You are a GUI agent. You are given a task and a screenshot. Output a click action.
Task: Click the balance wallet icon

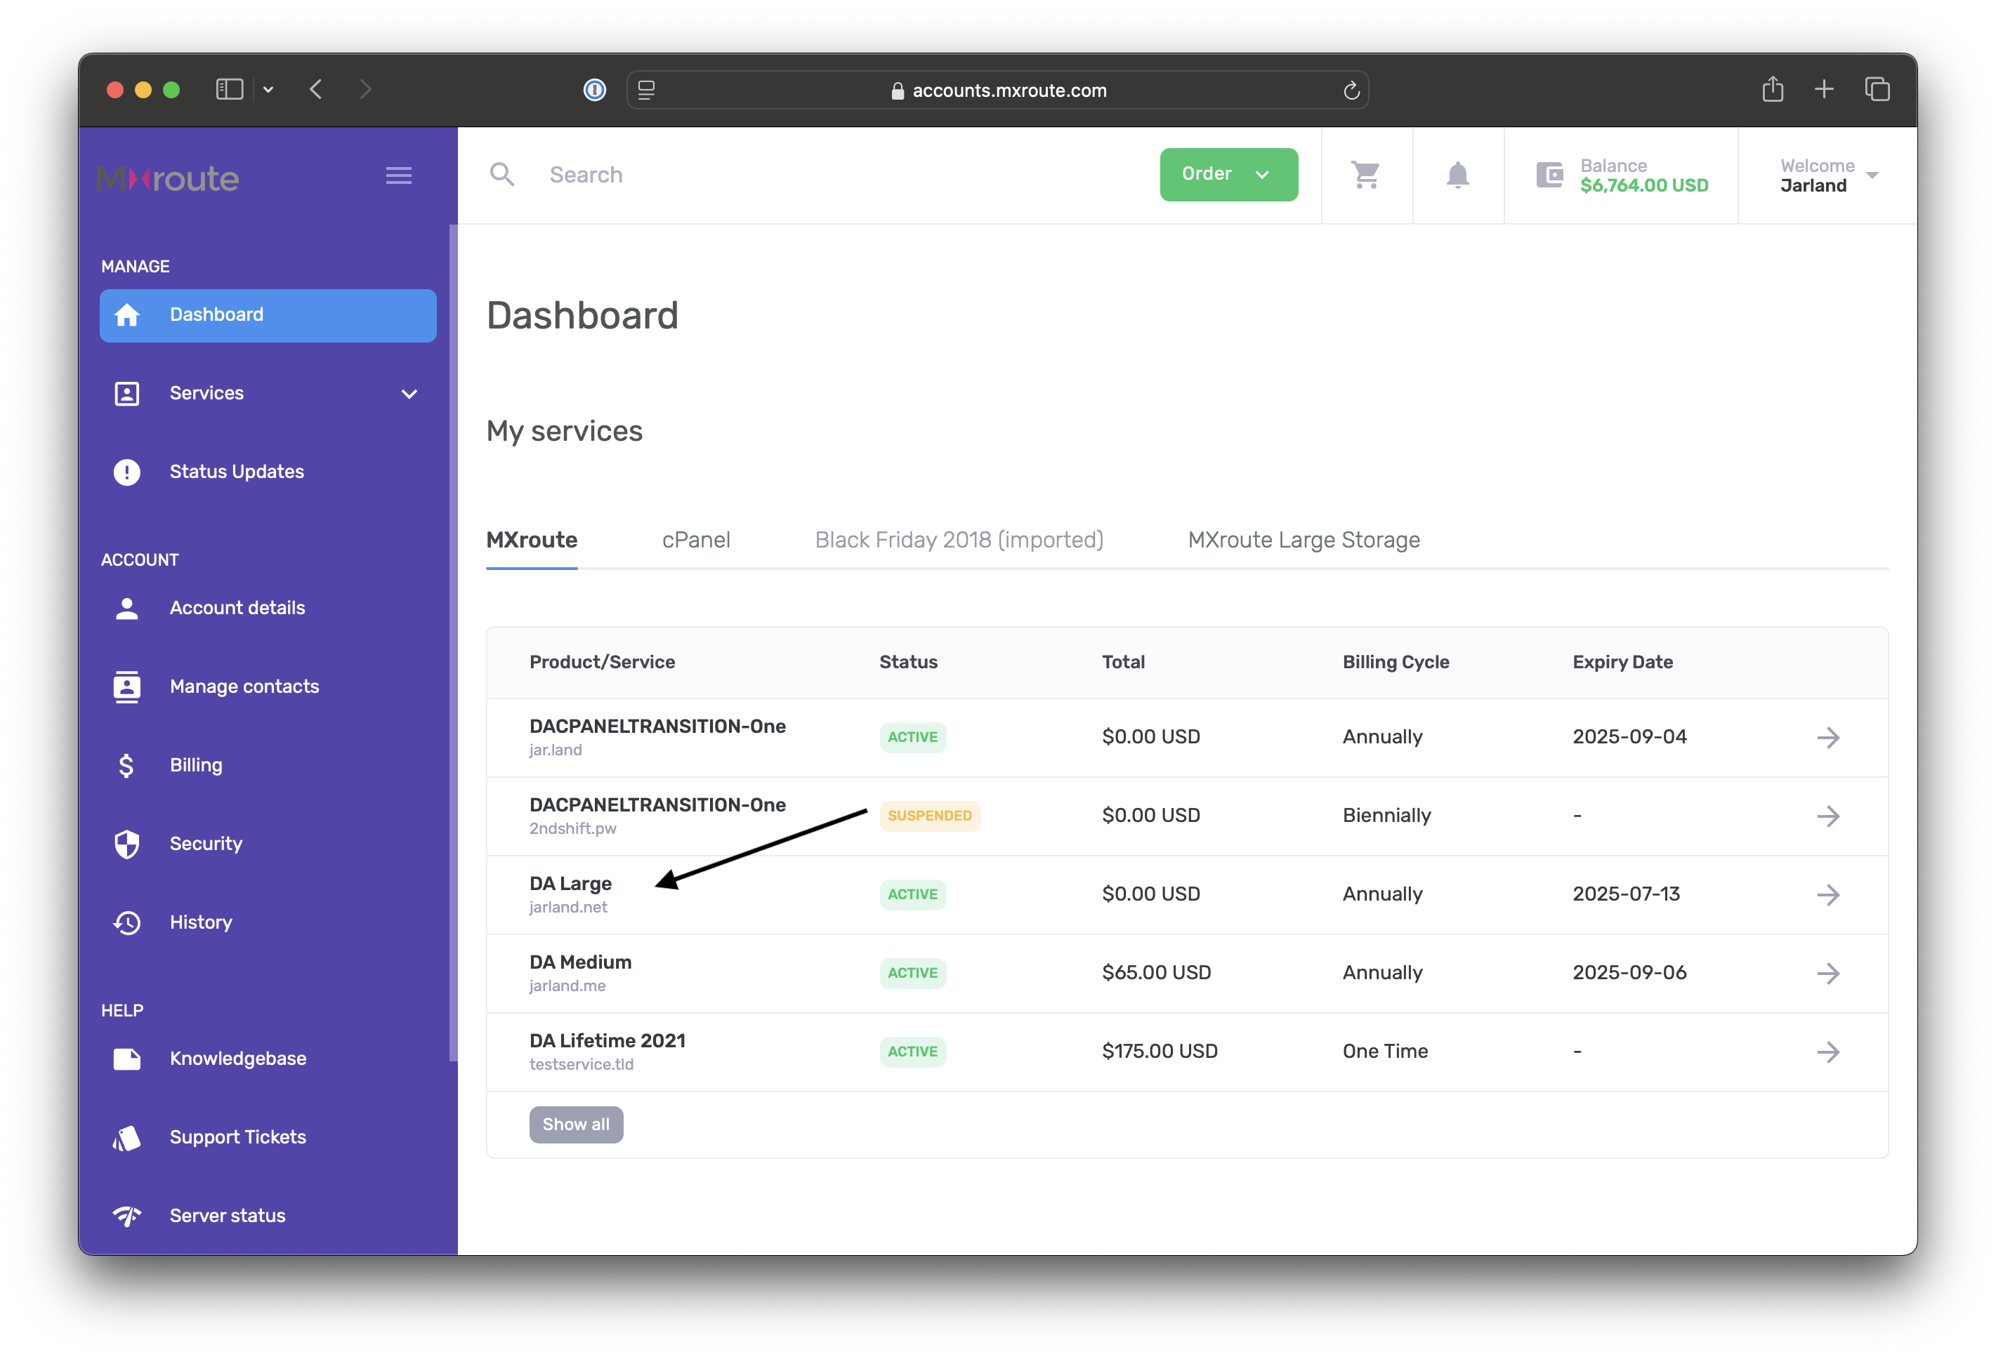pyautogui.click(x=1549, y=175)
